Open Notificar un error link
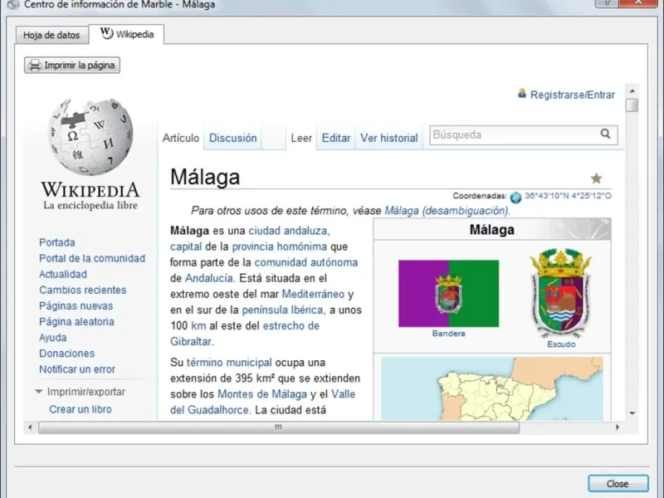The image size is (664, 498). (x=77, y=369)
